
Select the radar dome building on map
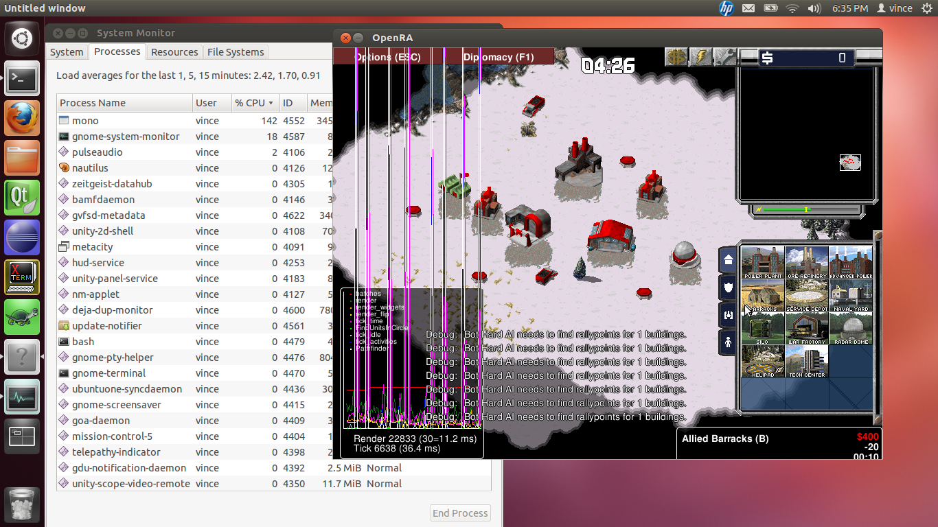685,254
